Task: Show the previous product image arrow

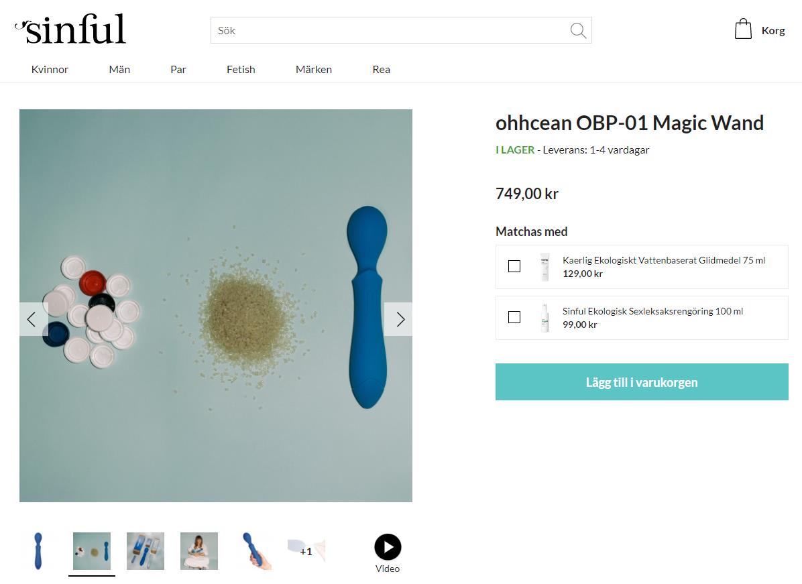Action: tap(34, 319)
